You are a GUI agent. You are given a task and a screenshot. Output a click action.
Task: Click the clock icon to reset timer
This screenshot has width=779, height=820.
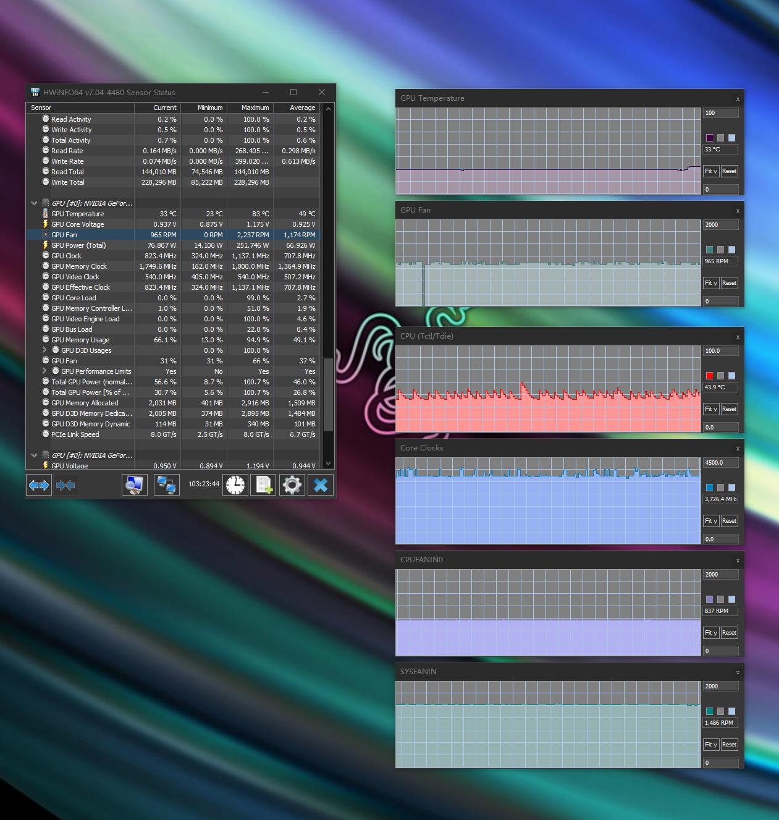[x=235, y=485]
